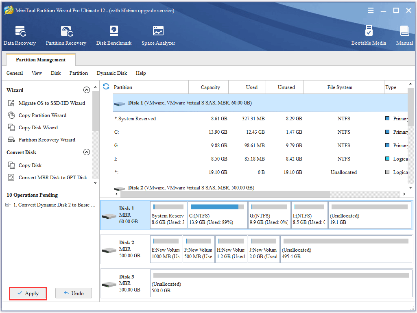417x313 pixels.
Task: Open the Dynamic Disk menu
Action: point(112,73)
